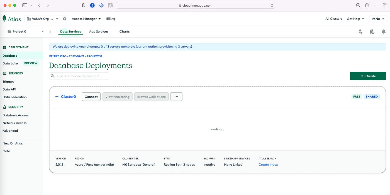Click the SHARED badge on Cluster0
Viewport: 390px width, 195px height.
point(372,97)
